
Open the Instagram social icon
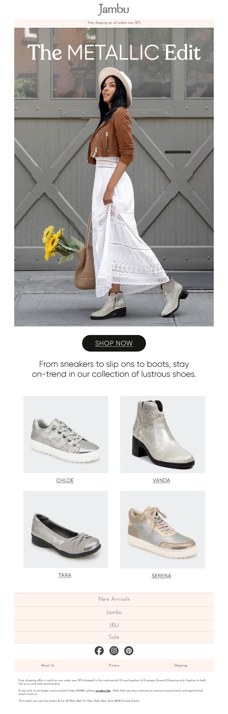[114, 650]
